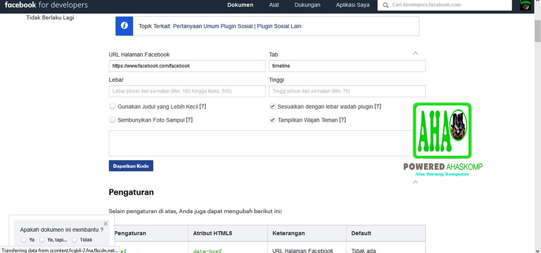Click the Tinggi pixel height field
The image size is (541, 253).
[x=347, y=91]
